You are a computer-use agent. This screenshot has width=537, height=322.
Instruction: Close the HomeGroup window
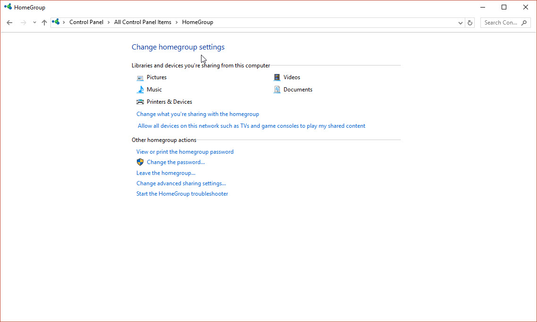526,7
